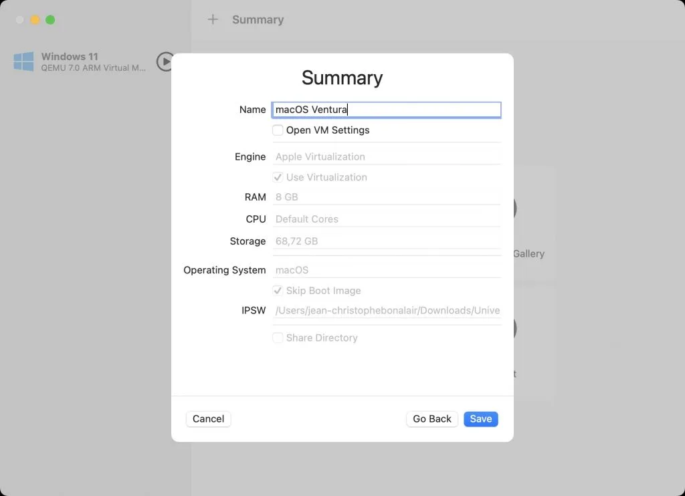Click the Gallery label behind the dialog
Screen dimensions: 685x496
click(528, 253)
